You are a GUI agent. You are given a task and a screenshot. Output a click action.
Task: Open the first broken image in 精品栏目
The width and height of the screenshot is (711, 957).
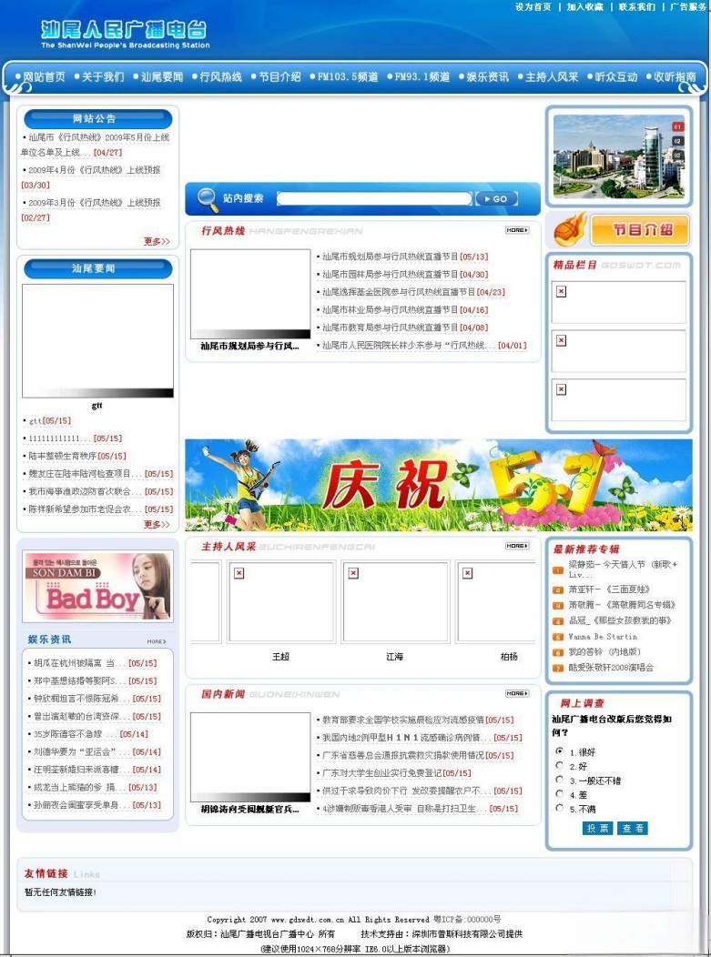pyautogui.click(x=561, y=292)
